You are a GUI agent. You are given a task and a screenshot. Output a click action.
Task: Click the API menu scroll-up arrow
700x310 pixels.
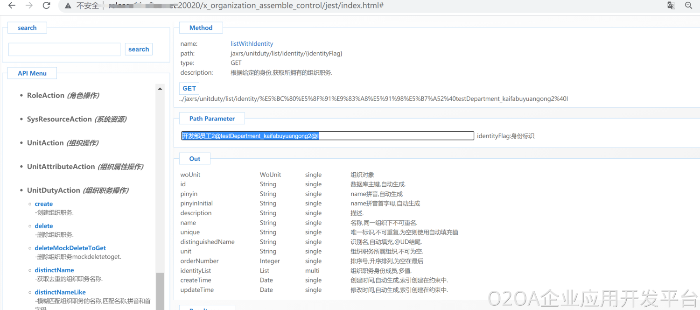(160, 89)
